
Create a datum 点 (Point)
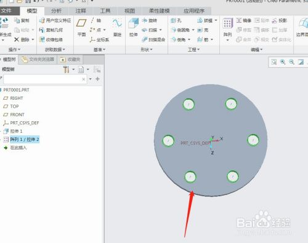[x=95, y=30]
